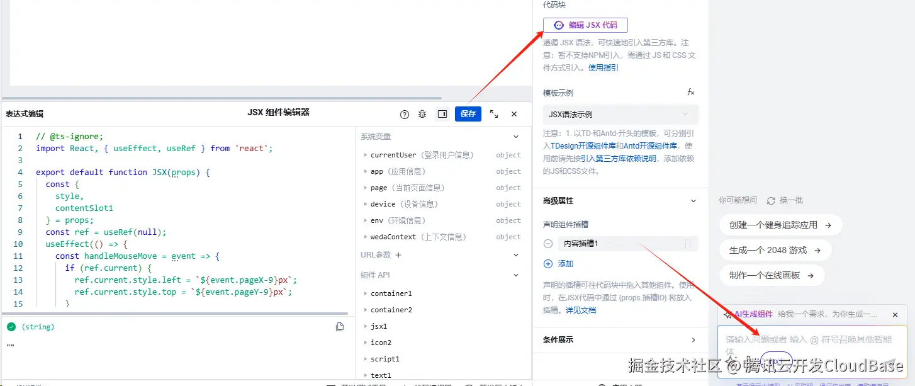
Task: Open the help question-mark icon in JSX editor
Action: (405, 115)
